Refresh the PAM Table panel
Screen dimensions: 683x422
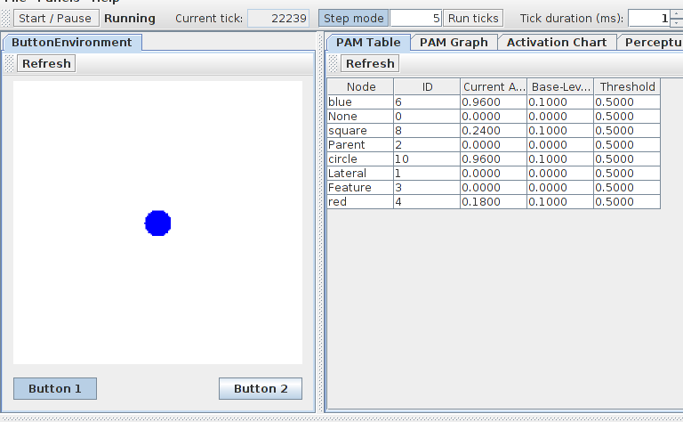click(370, 63)
